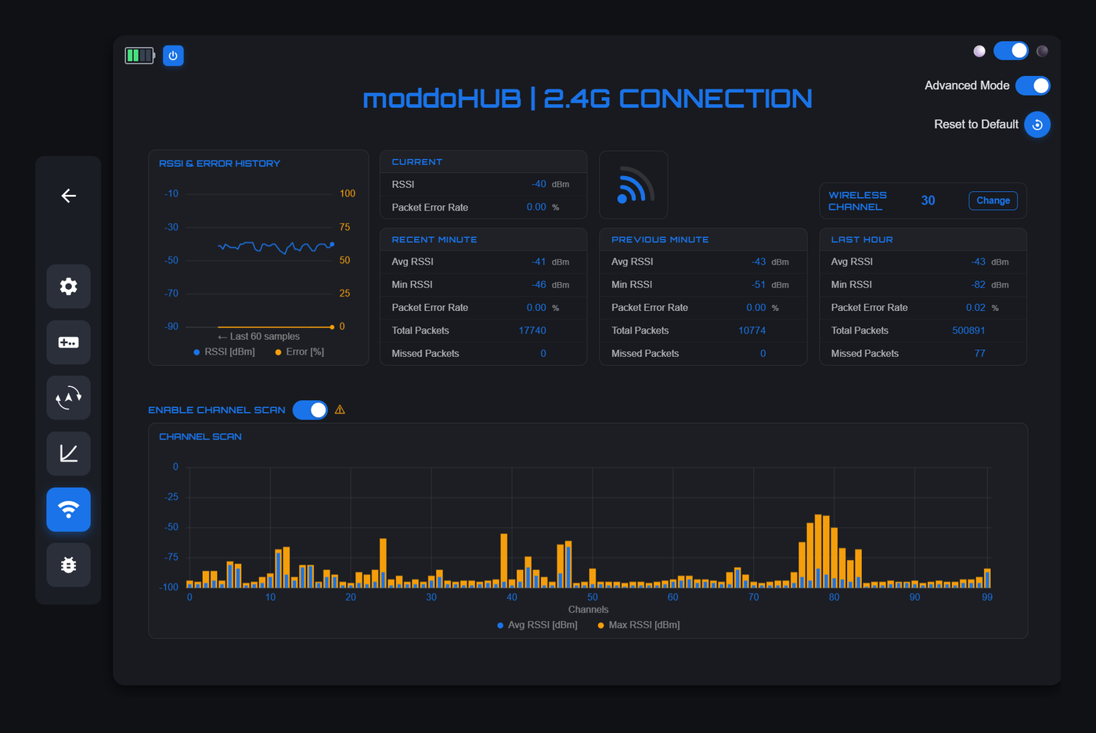
Task: Click the moddoHUB 2.4G CONNECTION title
Action: (587, 99)
